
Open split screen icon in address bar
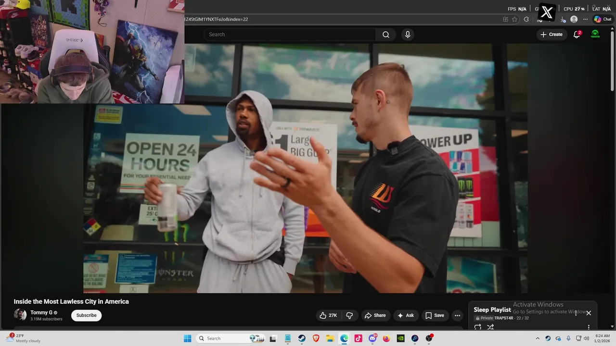(x=505, y=19)
